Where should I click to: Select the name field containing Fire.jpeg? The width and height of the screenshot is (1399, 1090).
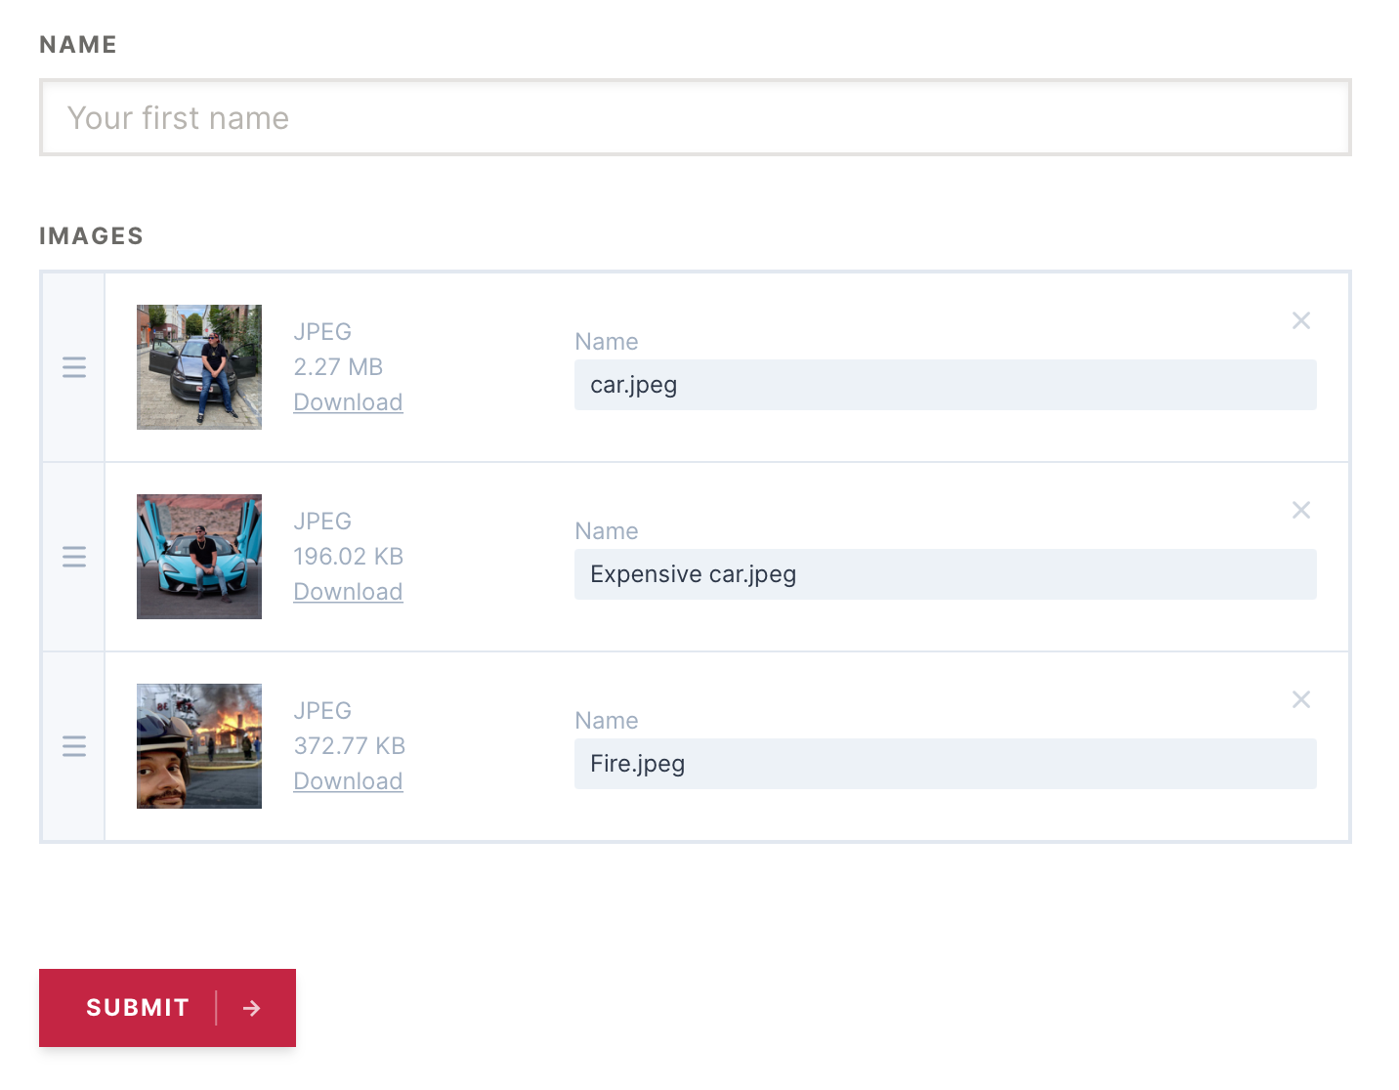pyautogui.click(x=944, y=764)
